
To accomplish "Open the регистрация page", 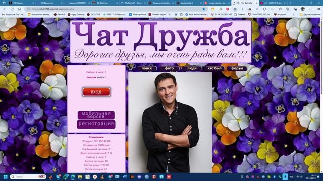I will [x=96, y=124].
